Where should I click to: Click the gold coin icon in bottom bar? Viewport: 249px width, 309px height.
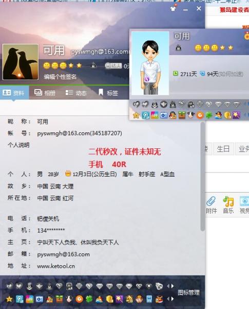tap(109, 299)
